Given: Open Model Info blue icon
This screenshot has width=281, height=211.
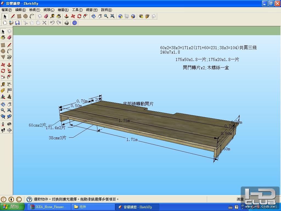Looking at the screenshot, I should [74, 23].
